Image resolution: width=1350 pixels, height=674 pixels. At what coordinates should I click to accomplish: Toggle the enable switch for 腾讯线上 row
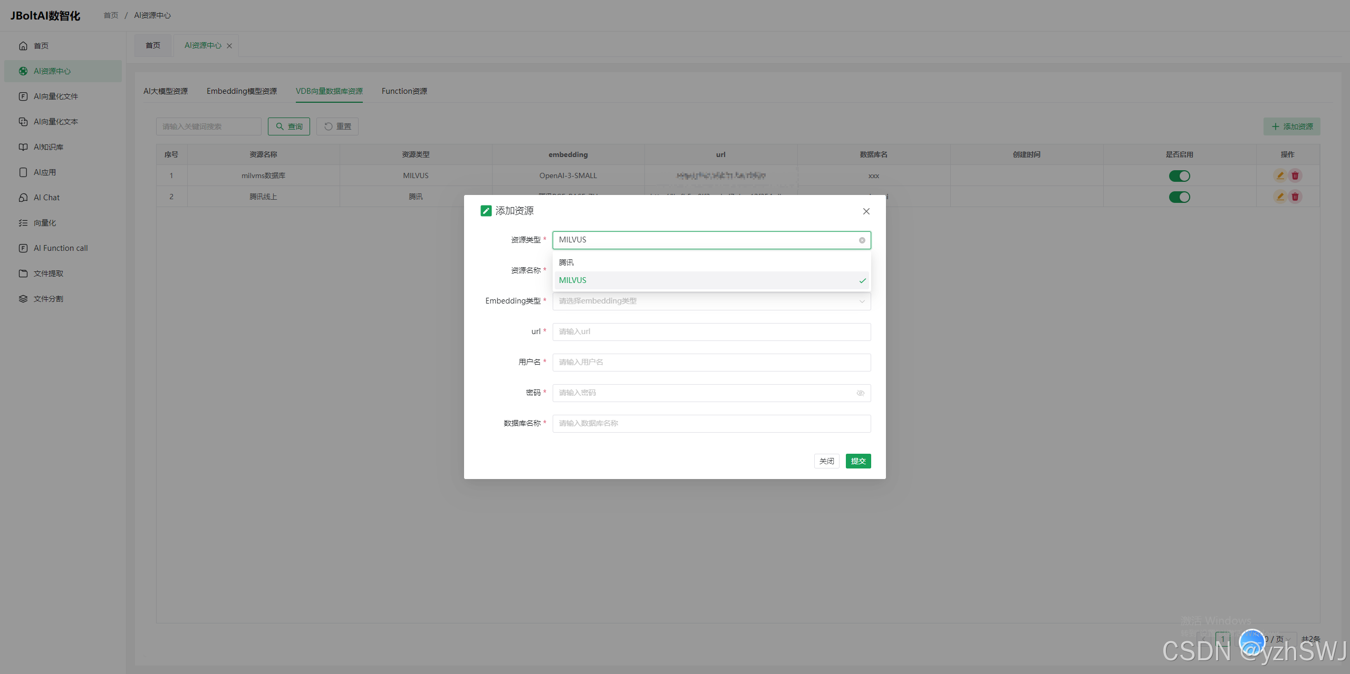[x=1179, y=197]
